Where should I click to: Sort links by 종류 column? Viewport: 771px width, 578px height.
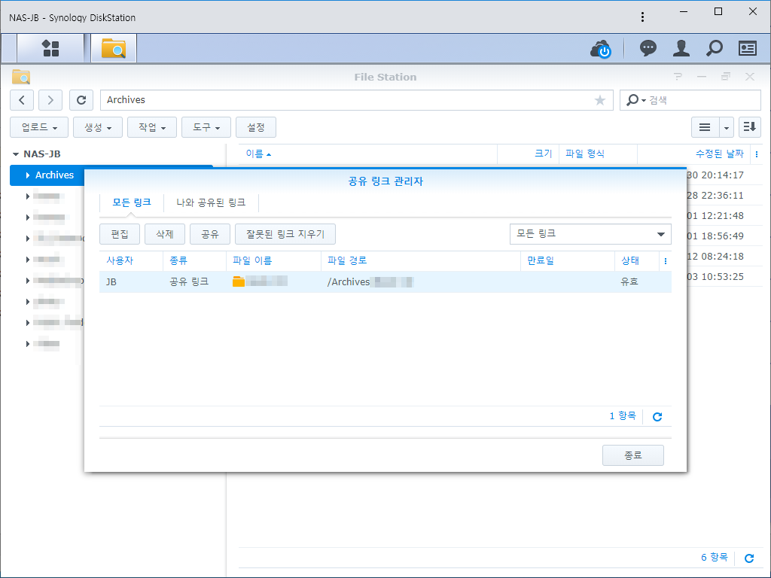195,261
